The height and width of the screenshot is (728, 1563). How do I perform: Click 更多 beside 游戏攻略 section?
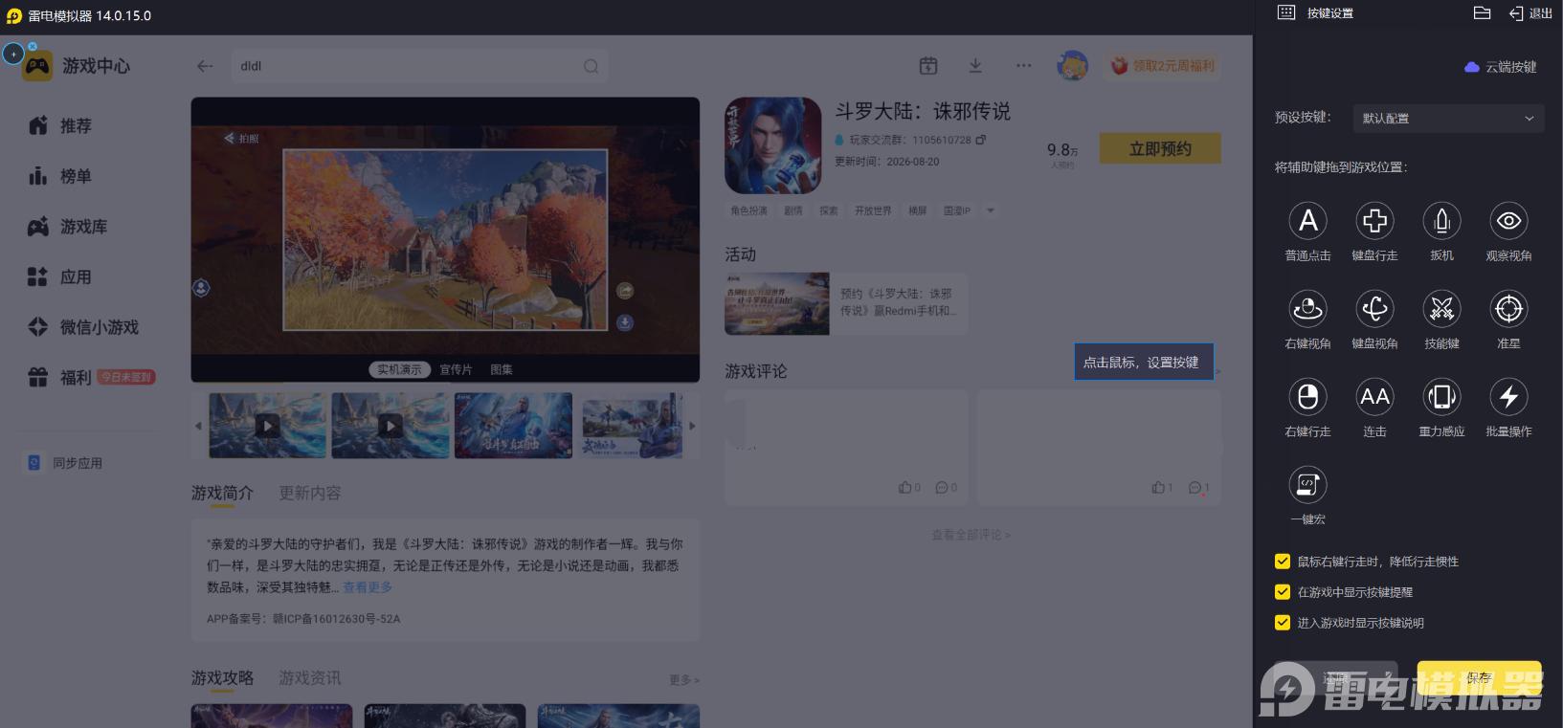click(683, 680)
